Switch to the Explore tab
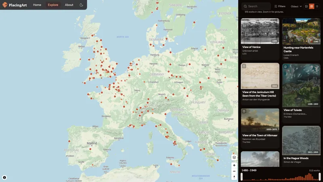The image size is (323, 182). click(53, 5)
